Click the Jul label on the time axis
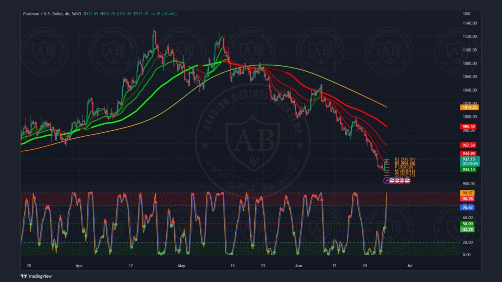 tap(410, 266)
